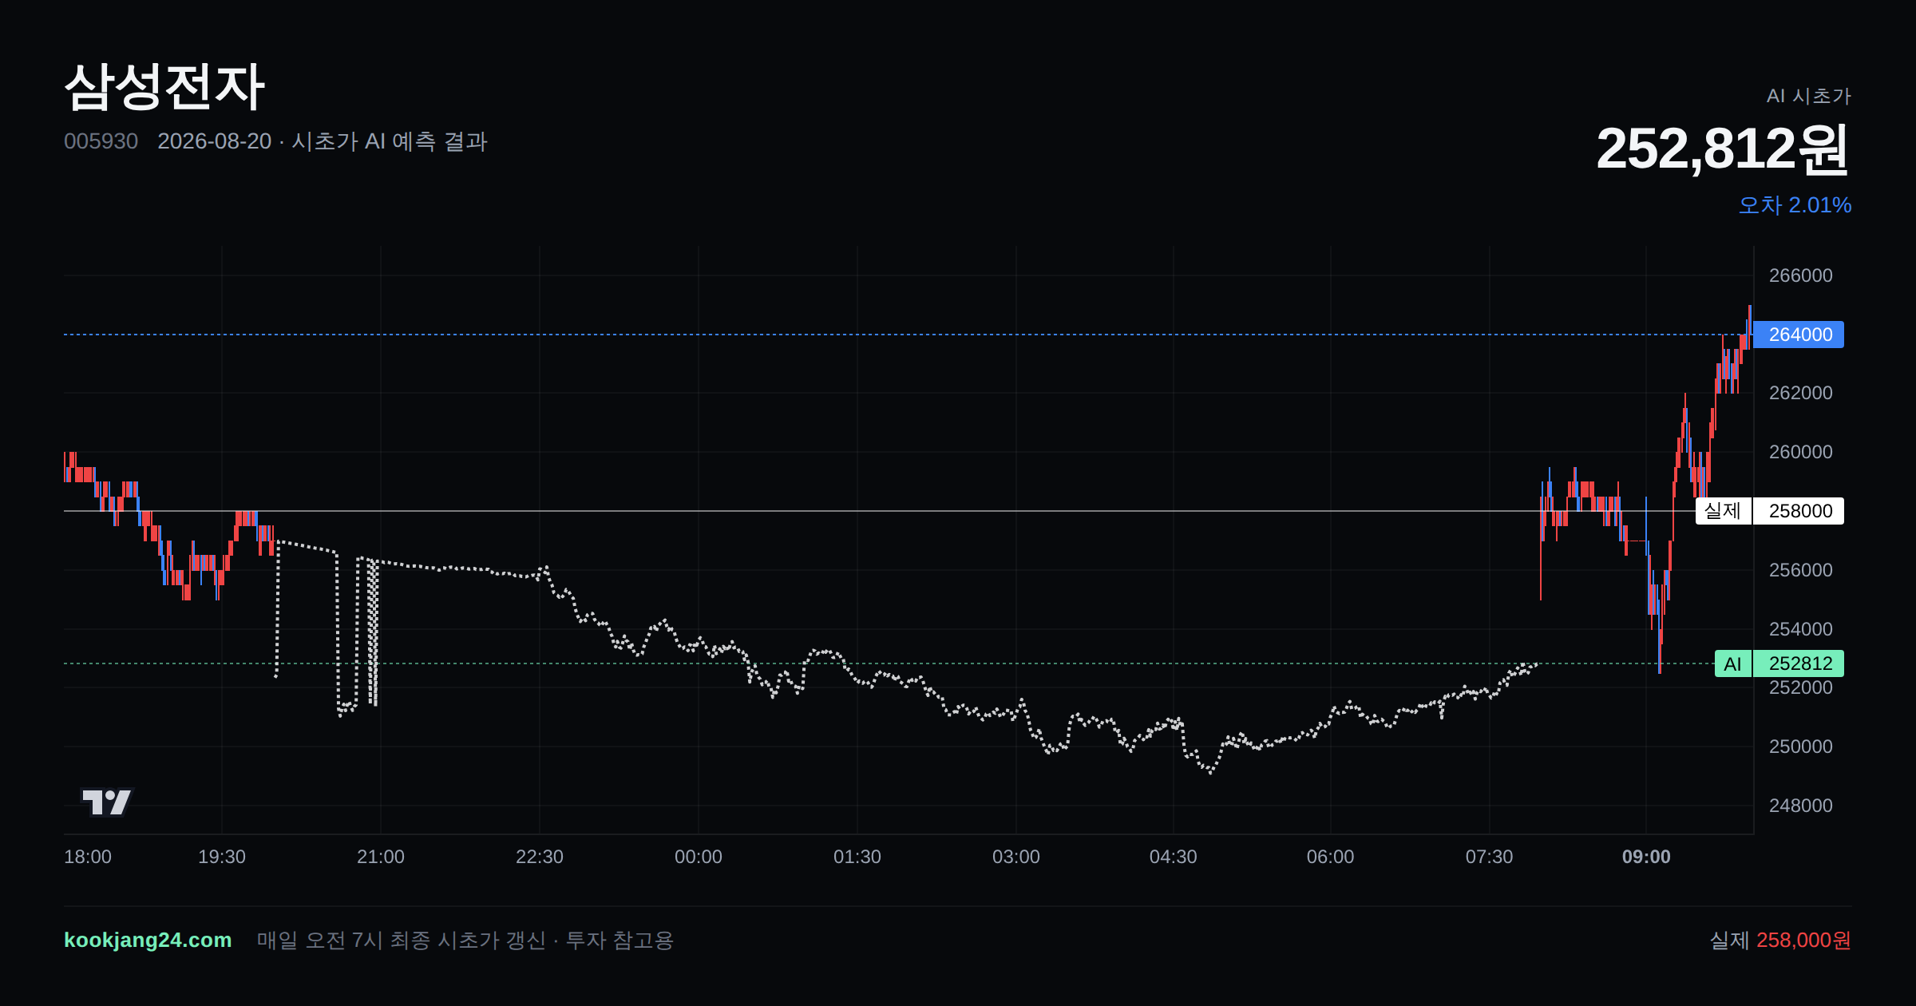Click the 250000 price axis value
The image size is (1916, 1006).
coord(1800,747)
